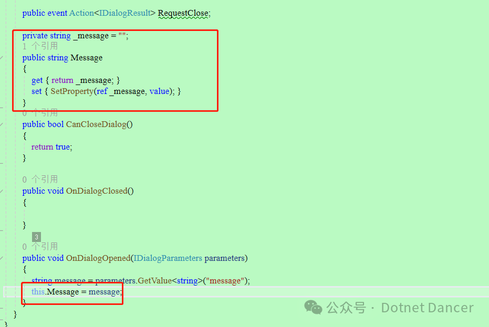Click the 'bool' return type of CanCloseDialog
Image resolution: width=489 pixels, height=327 pixels.
tap(56, 124)
